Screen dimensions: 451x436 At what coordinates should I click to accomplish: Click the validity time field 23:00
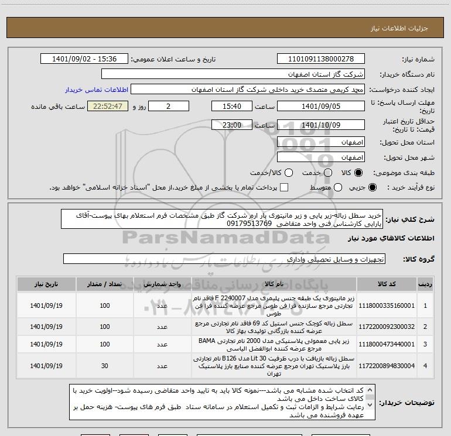(232, 125)
